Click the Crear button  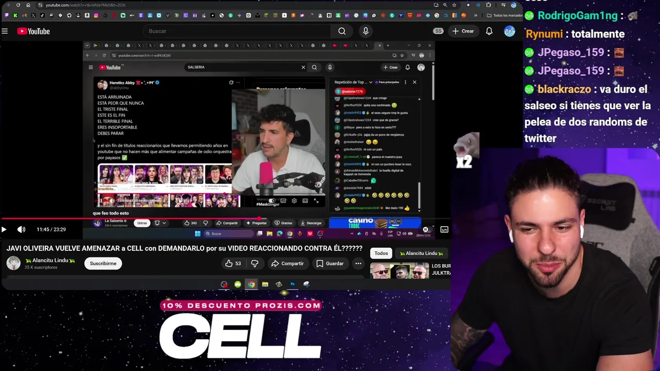click(463, 31)
